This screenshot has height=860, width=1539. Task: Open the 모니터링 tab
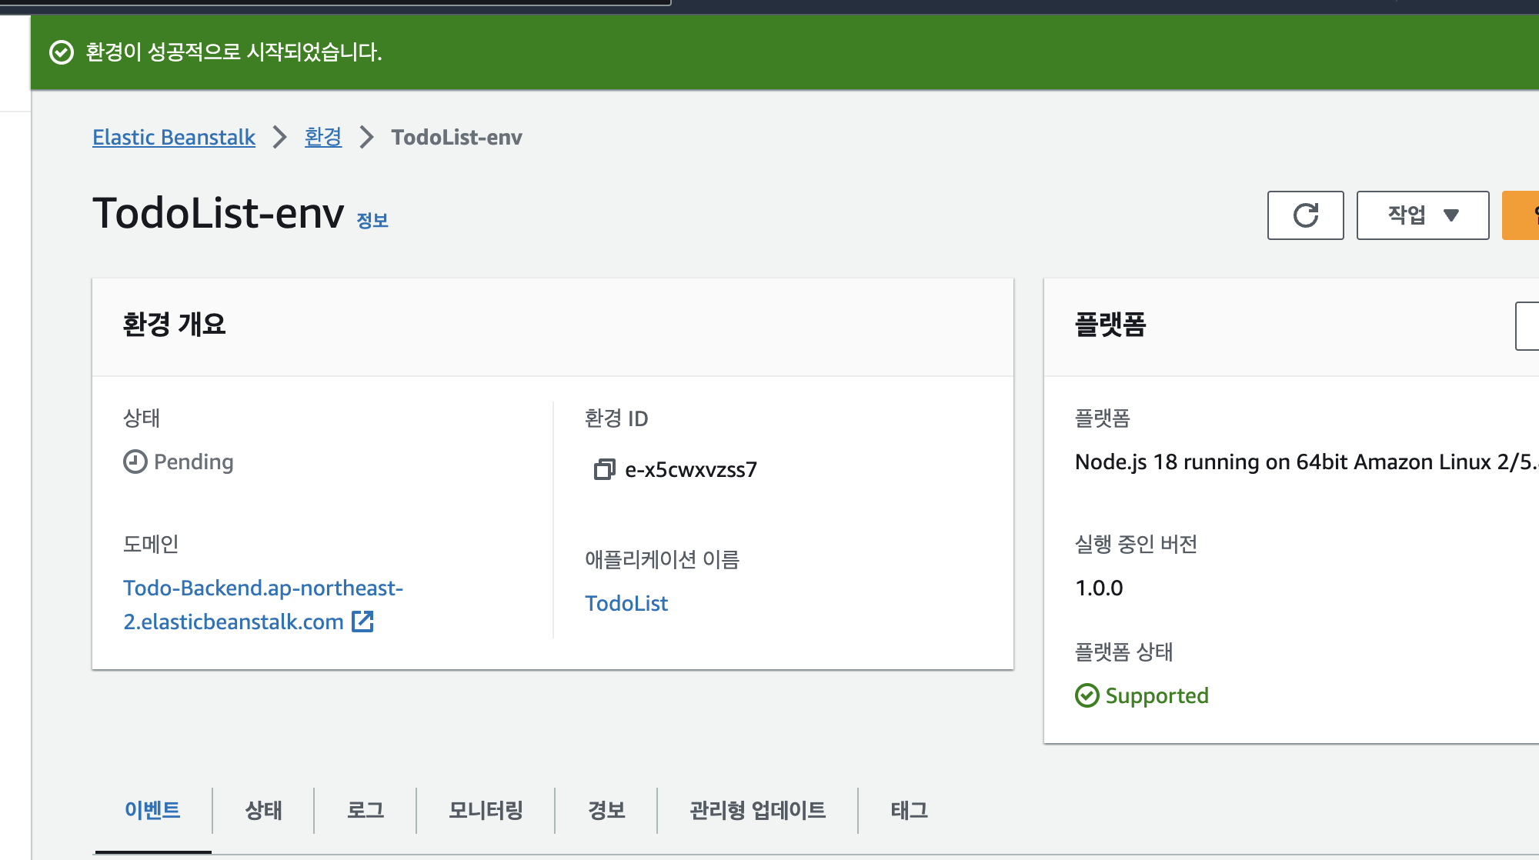(486, 810)
